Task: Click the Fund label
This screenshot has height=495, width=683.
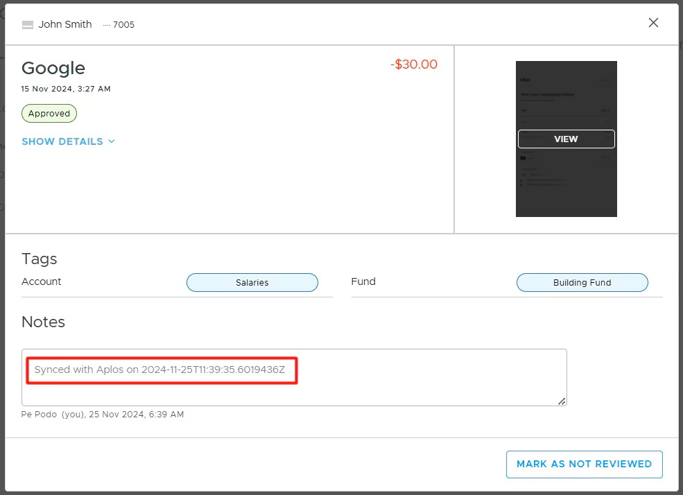Action: pos(363,281)
